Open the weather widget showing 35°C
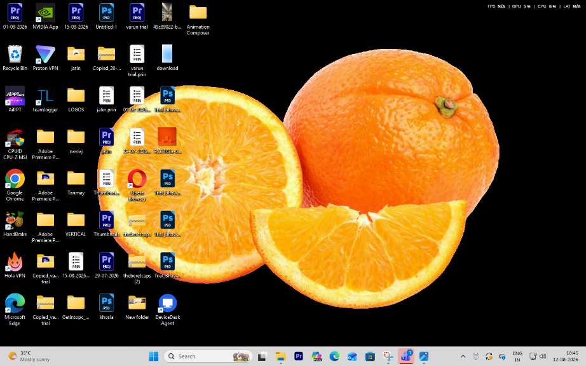The height and width of the screenshot is (366, 586). click(x=29, y=356)
